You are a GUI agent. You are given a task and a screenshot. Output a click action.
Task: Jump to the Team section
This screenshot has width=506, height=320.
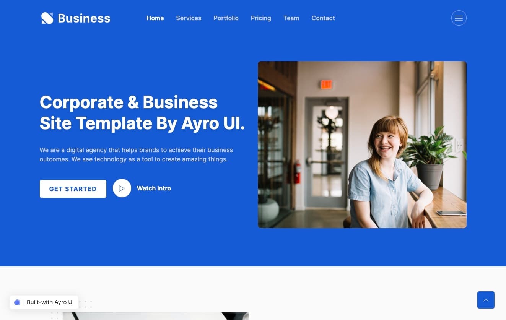click(x=291, y=18)
